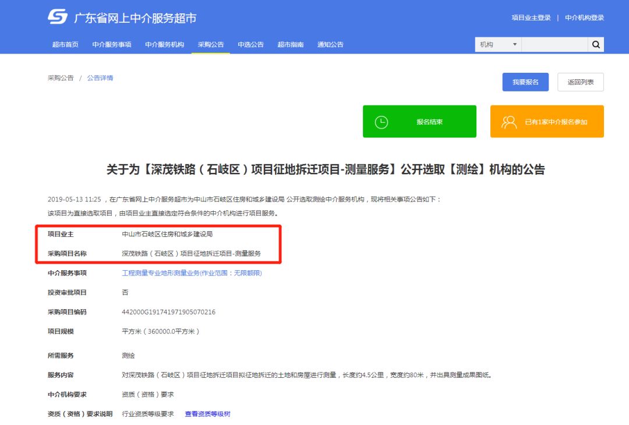
Task: Click 中山市石岐区住房和城乡建设局 owner value
Action: click(167, 234)
